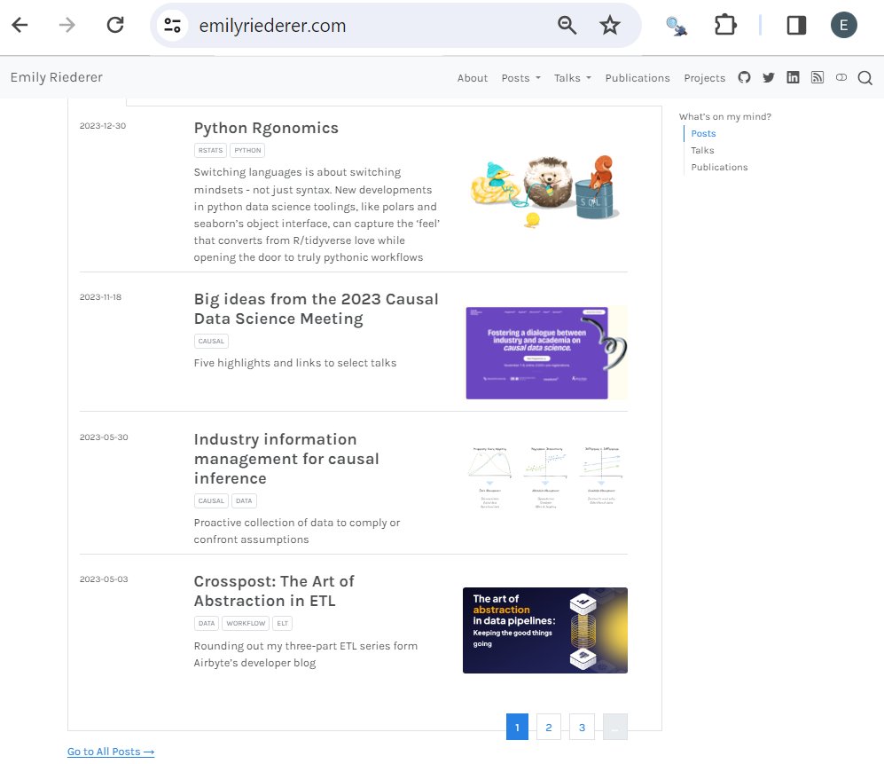The image size is (884, 764).
Task: Click text "Five highlights and links to select talks"
Action: (x=295, y=363)
